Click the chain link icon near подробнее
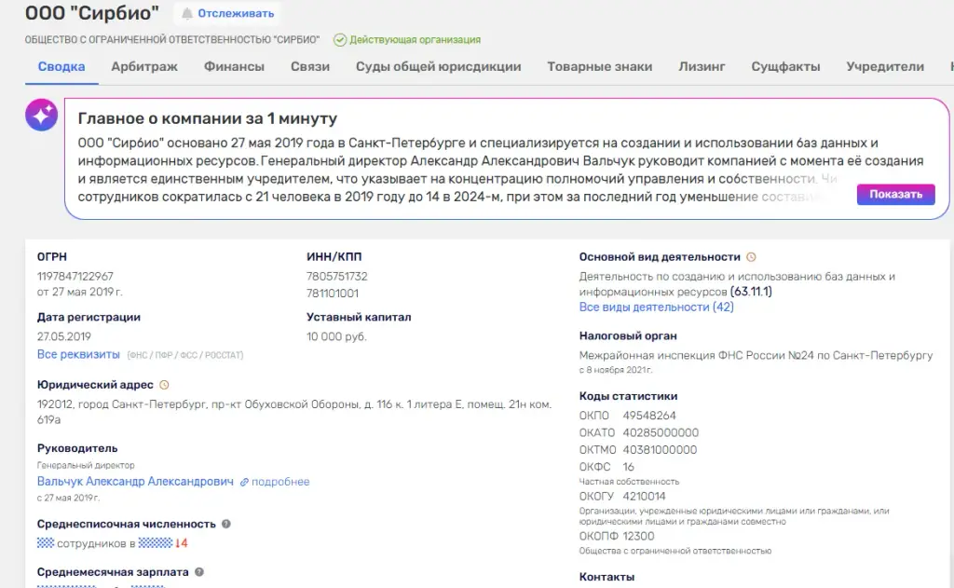This screenshot has height=588, width=954. (x=244, y=482)
